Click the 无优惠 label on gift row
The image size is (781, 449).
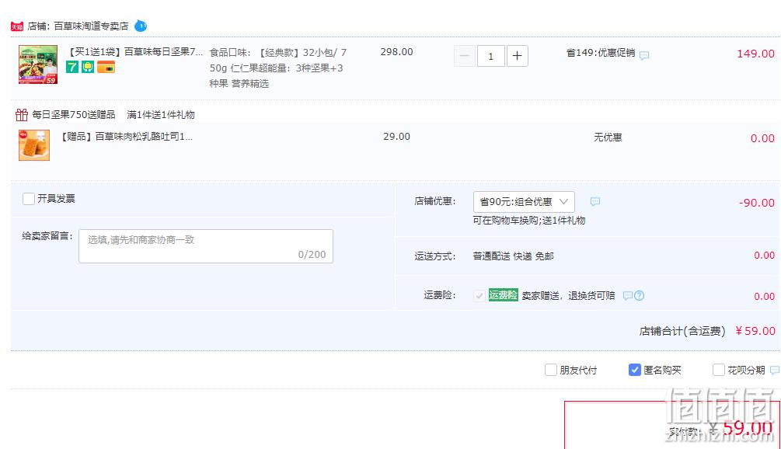click(608, 137)
